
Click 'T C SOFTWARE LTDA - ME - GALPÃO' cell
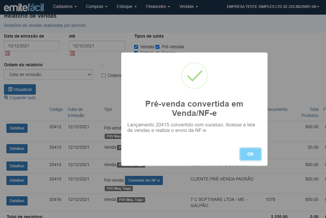[x=219, y=202]
